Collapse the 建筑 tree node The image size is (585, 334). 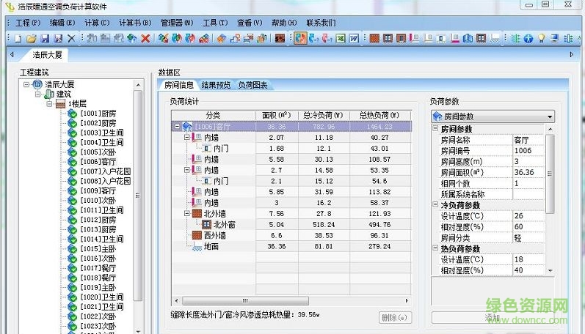click(38, 94)
